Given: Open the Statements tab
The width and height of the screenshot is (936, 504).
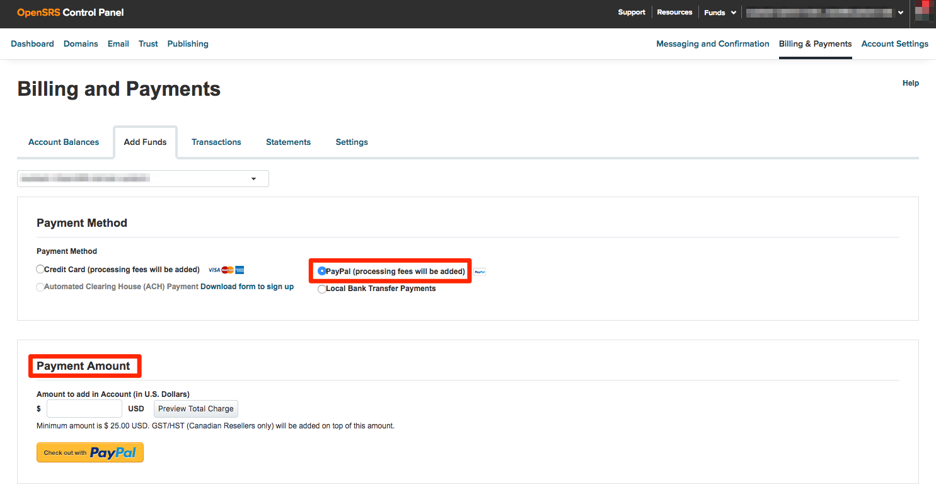Looking at the screenshot, I should coord(288,142).
